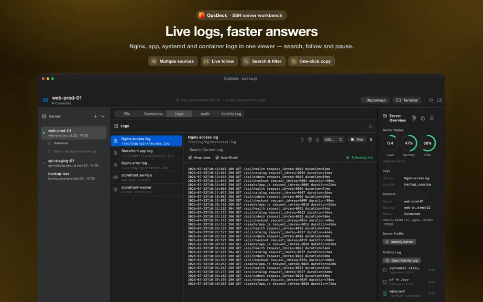Click the Search & filter feature icon
The image size is (483, 302).
click(x=246, y=61)
